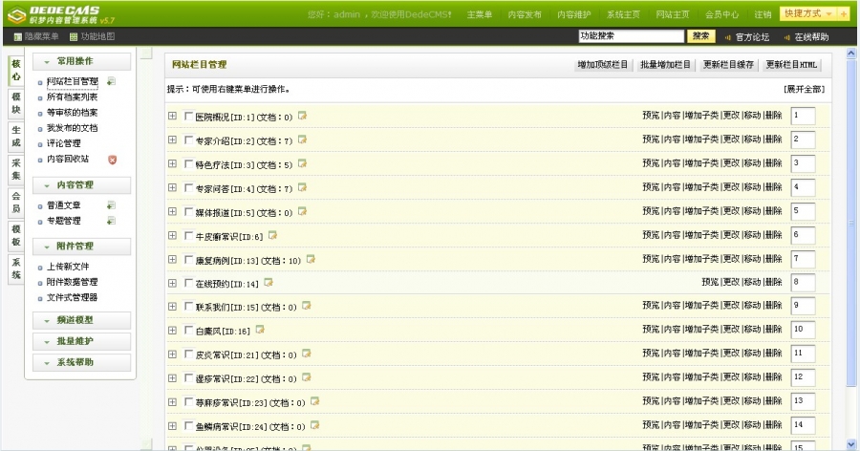Click the edit icon next to 皮炎常识
860x451 pixels.
point(307,354)
